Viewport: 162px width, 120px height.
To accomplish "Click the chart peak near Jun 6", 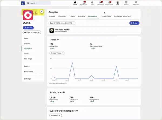I will [72, 63].
